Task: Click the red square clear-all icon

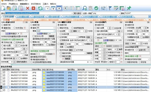Action: [x=33, y=8]
